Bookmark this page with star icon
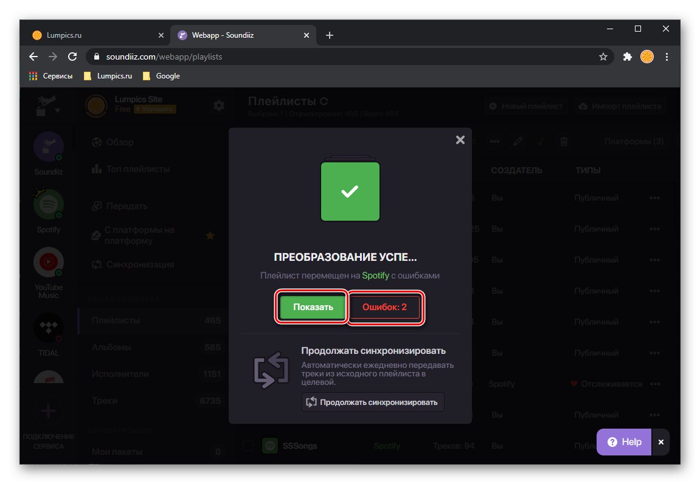The height and width of the screenshot is (484, 700). coord(603,57)
